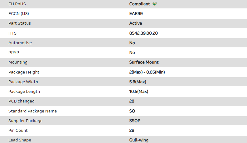Select the PCB changed label
Image resolution: width=247 pixels, height=143 pixels.
[22, 101]
